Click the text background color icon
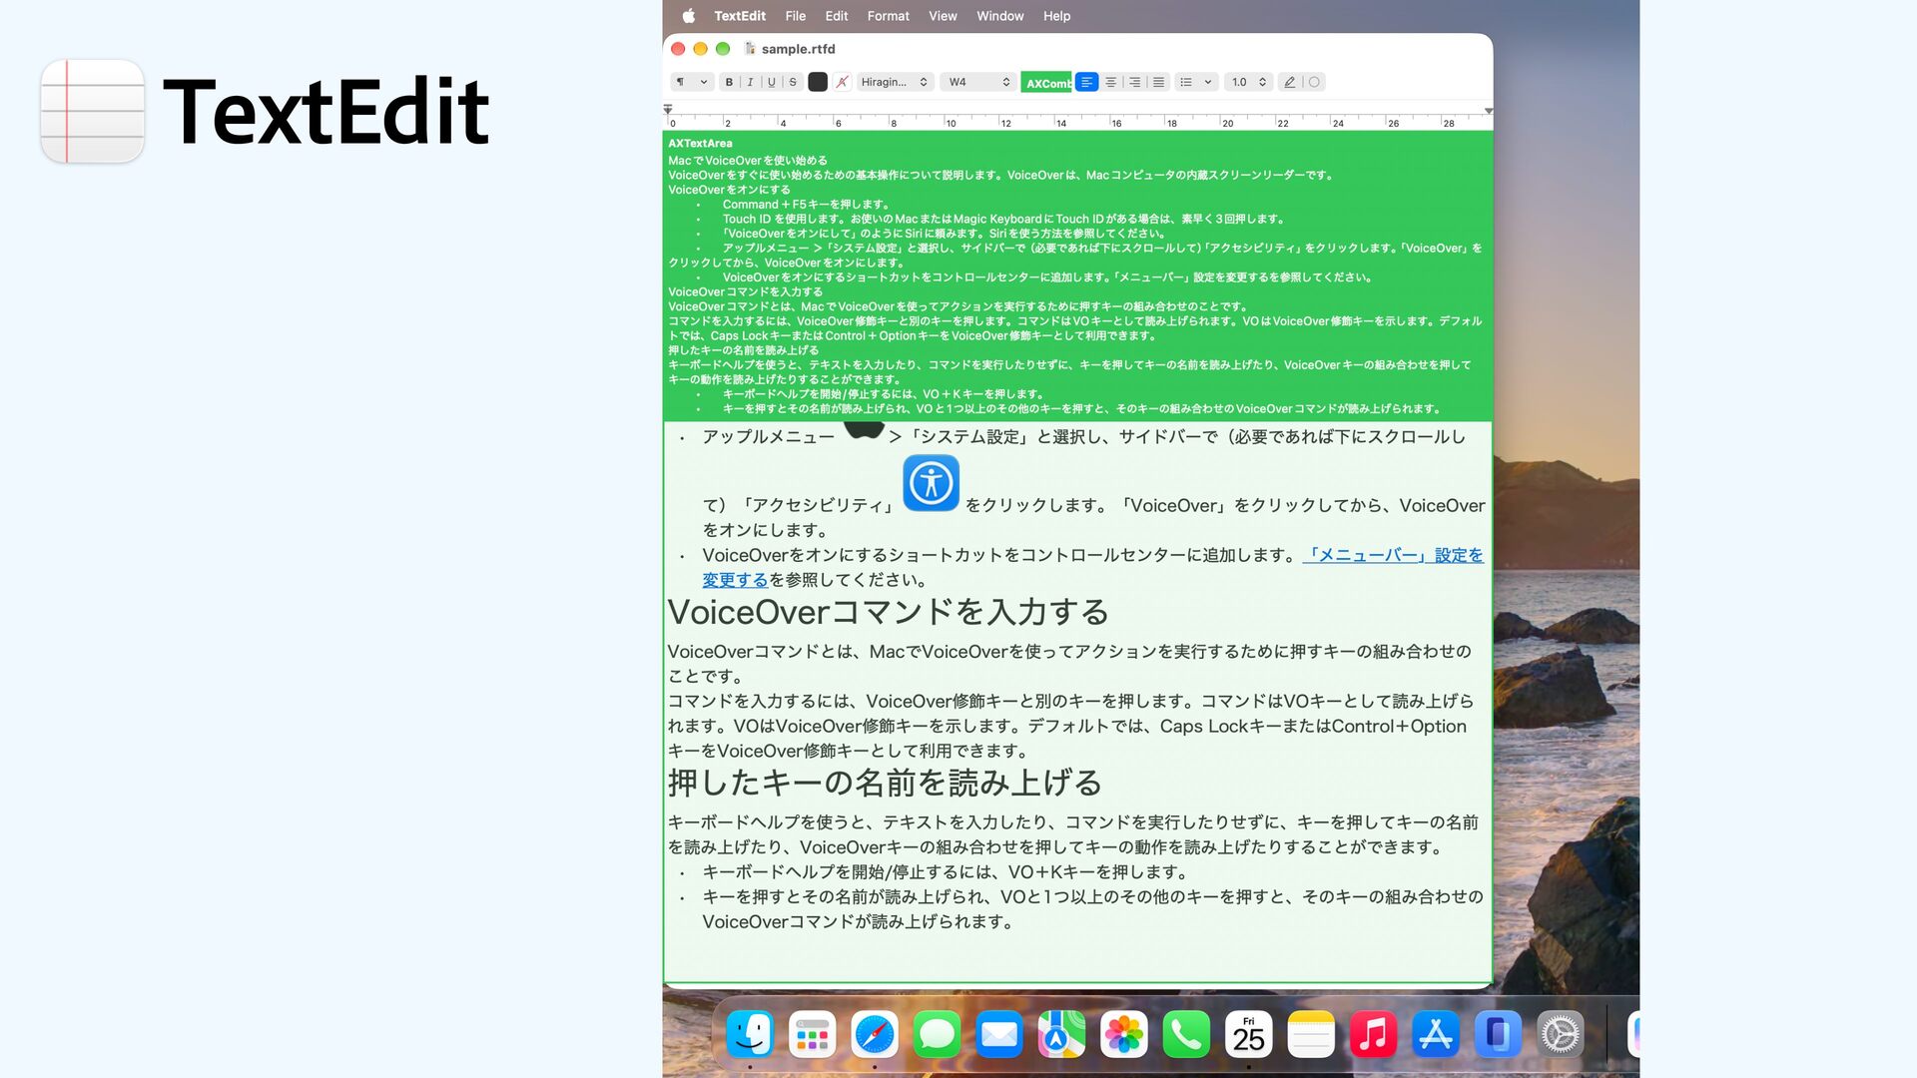Image resolution: width=1917 pixels, height=1078 pixels. coord(842,83)
